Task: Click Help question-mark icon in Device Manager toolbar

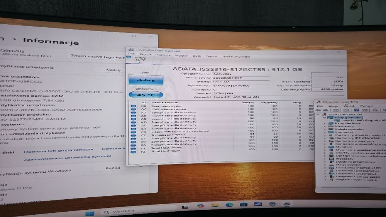Action: point(356,110)
